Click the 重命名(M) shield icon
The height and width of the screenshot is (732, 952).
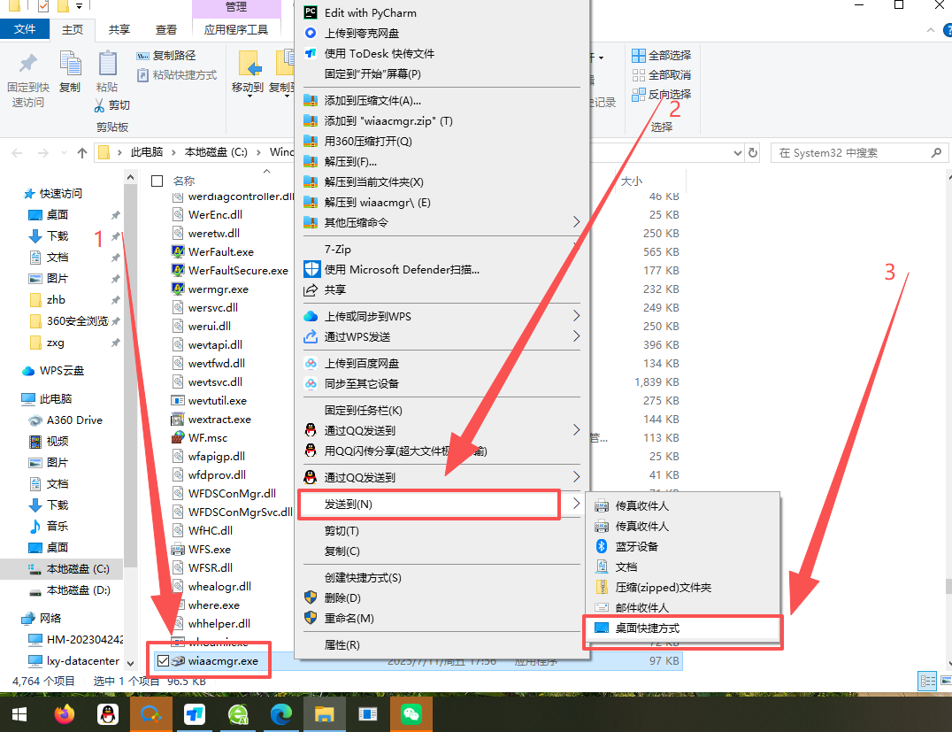311,618
